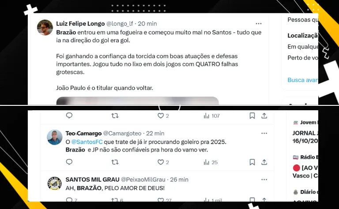
Task: Bookmark the tweet with 107 views
Action: coord(252,116)
